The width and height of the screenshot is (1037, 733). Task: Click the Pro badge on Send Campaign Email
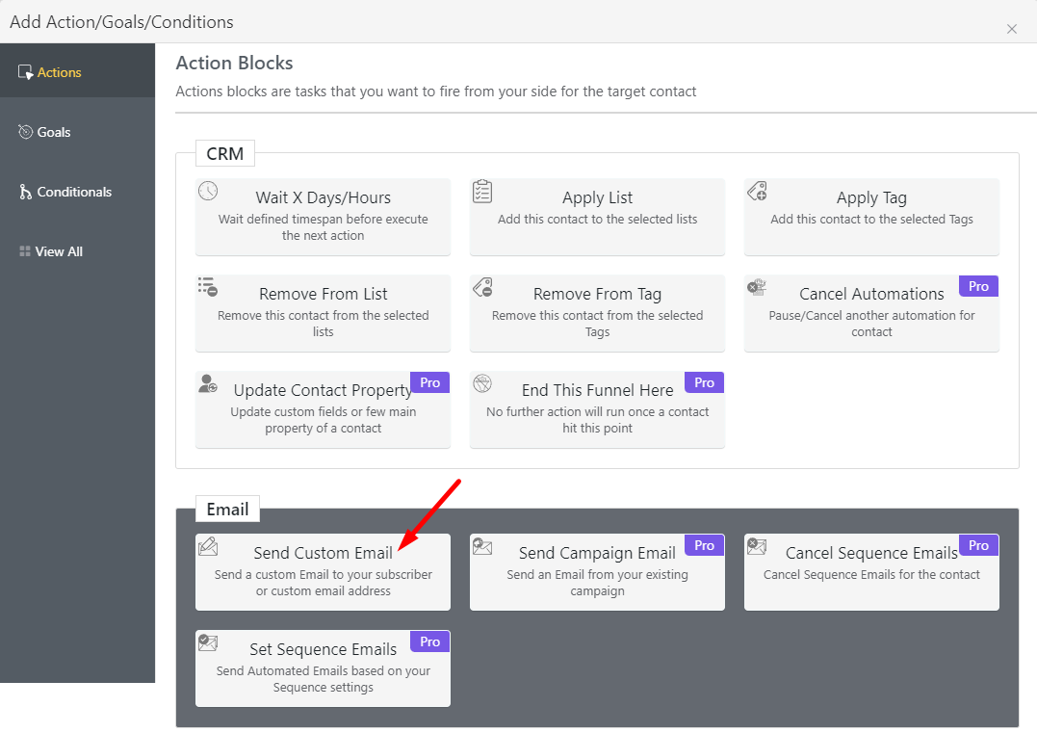tap(705, 545)
